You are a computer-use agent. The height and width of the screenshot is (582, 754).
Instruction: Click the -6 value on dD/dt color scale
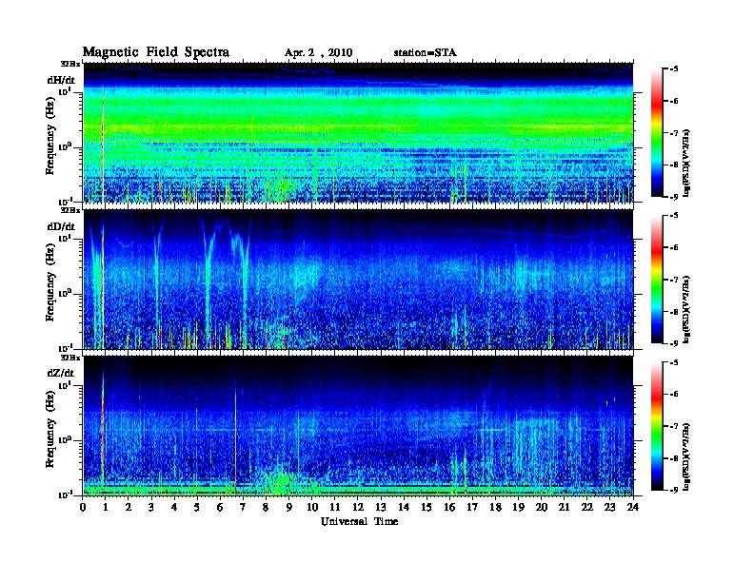(x=673, y=248)
